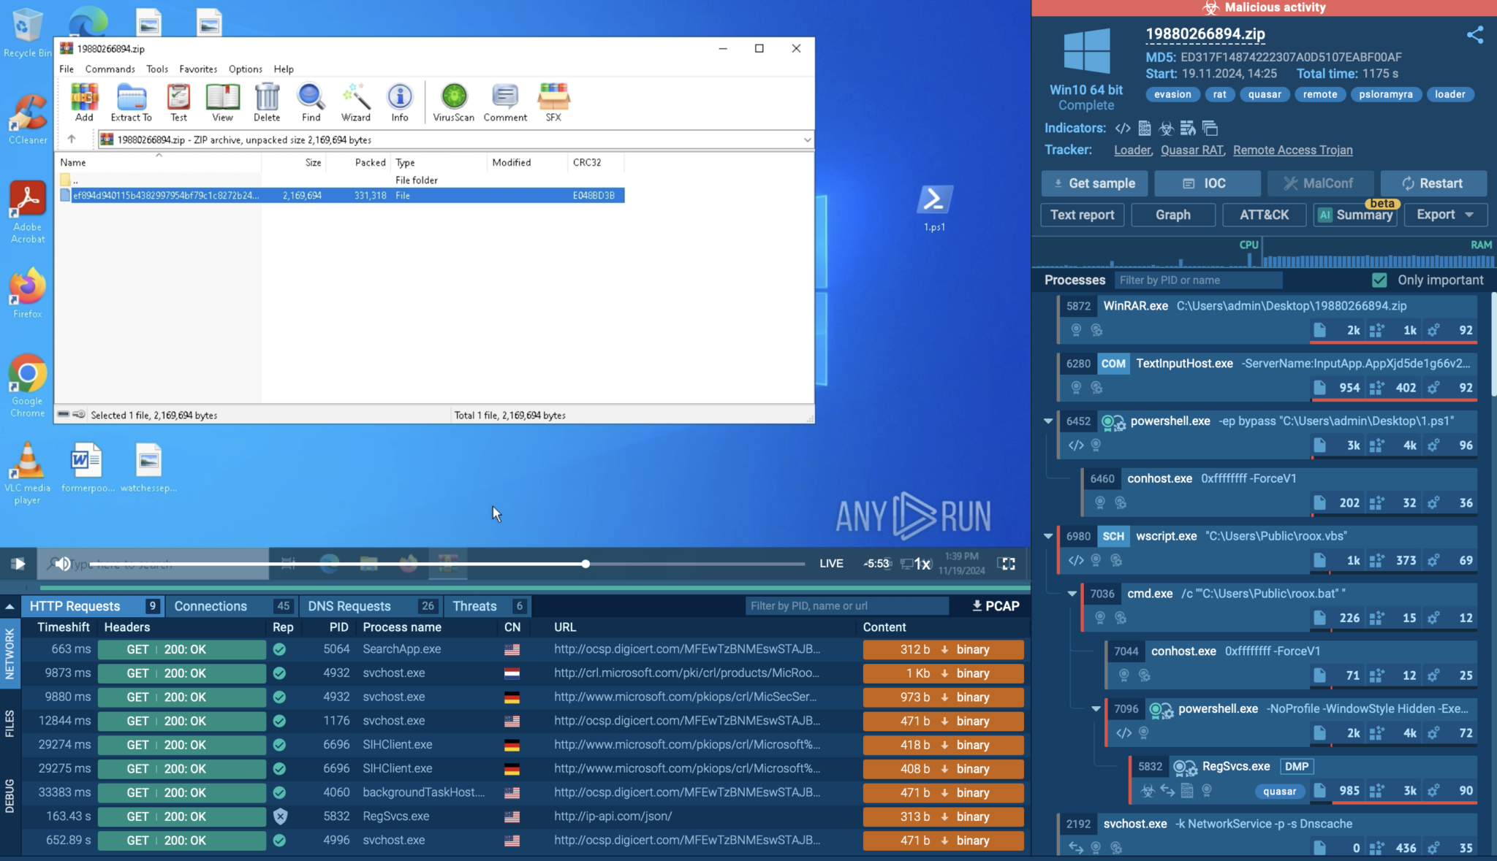Open the Quasar RAT tracker link
Image resolution: width=1497 pixels, height=861 pixels.
pyautogui.click(x=1191, y=150)
